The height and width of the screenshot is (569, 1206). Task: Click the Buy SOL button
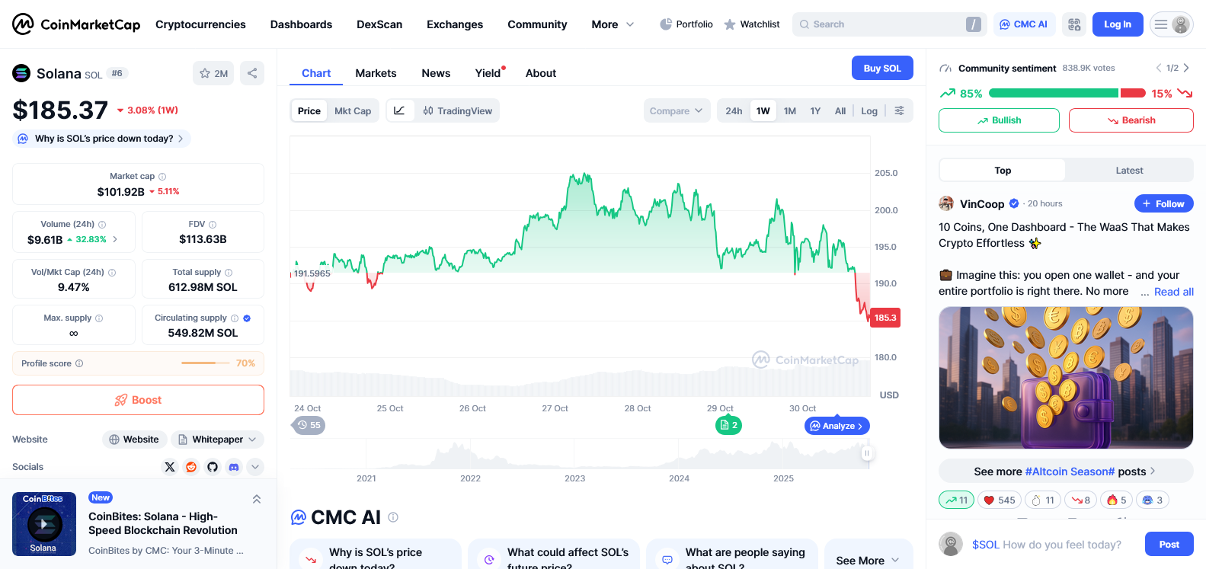(x=882, y=68)
